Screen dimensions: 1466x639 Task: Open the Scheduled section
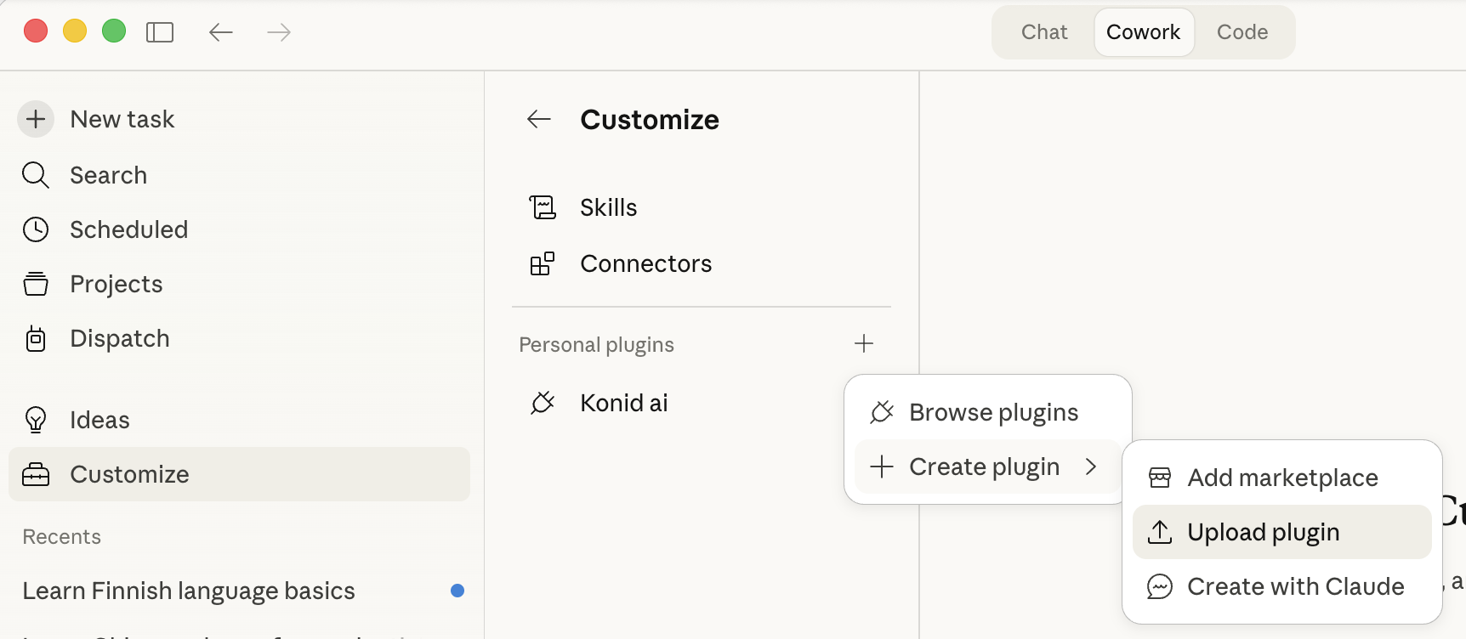tap(129, 229)
